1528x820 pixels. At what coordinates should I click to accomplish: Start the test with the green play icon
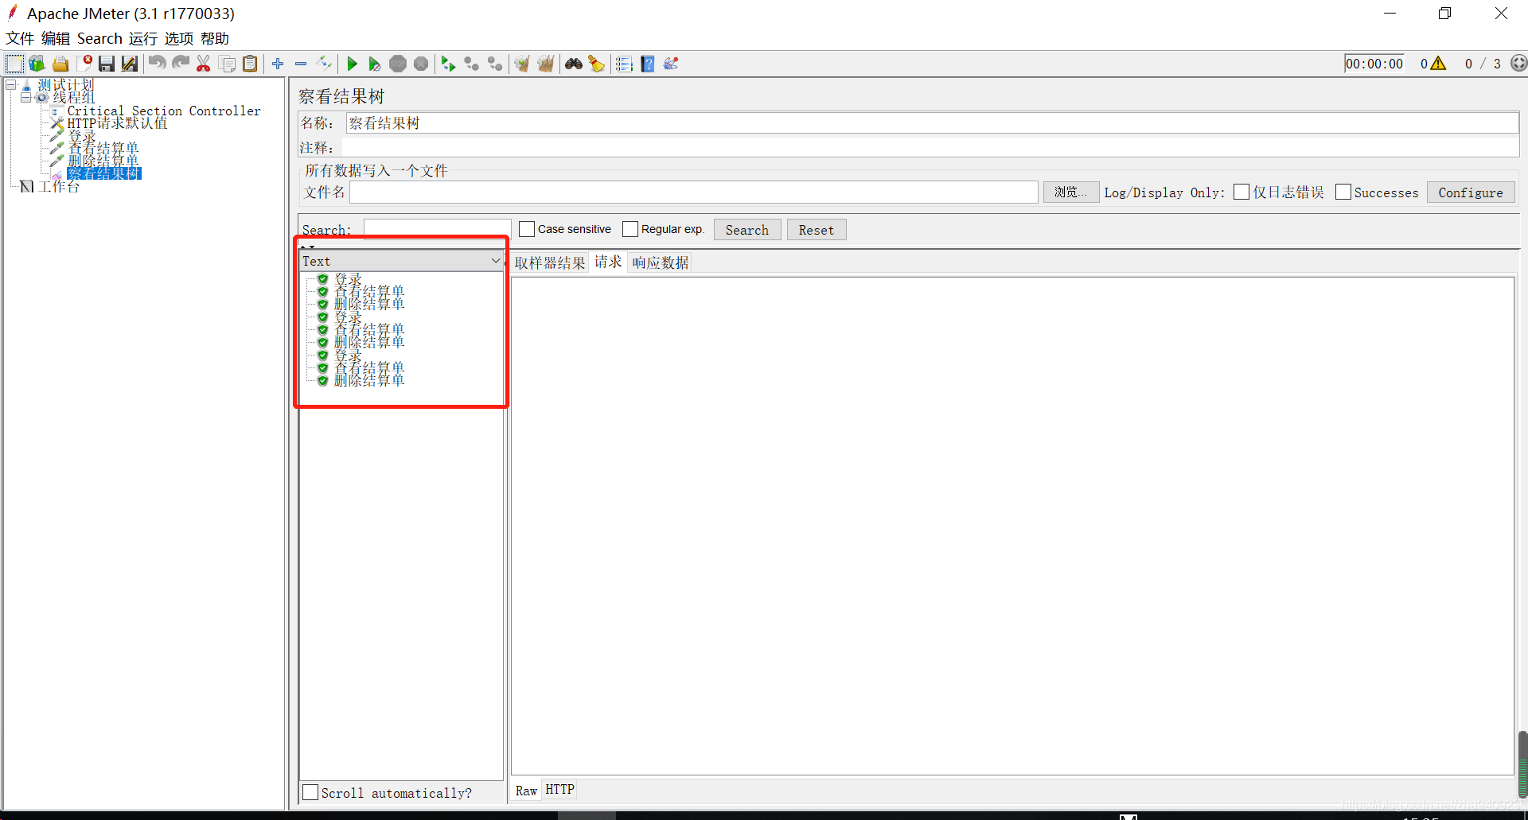pyautogui.click(x=353, y=64)
